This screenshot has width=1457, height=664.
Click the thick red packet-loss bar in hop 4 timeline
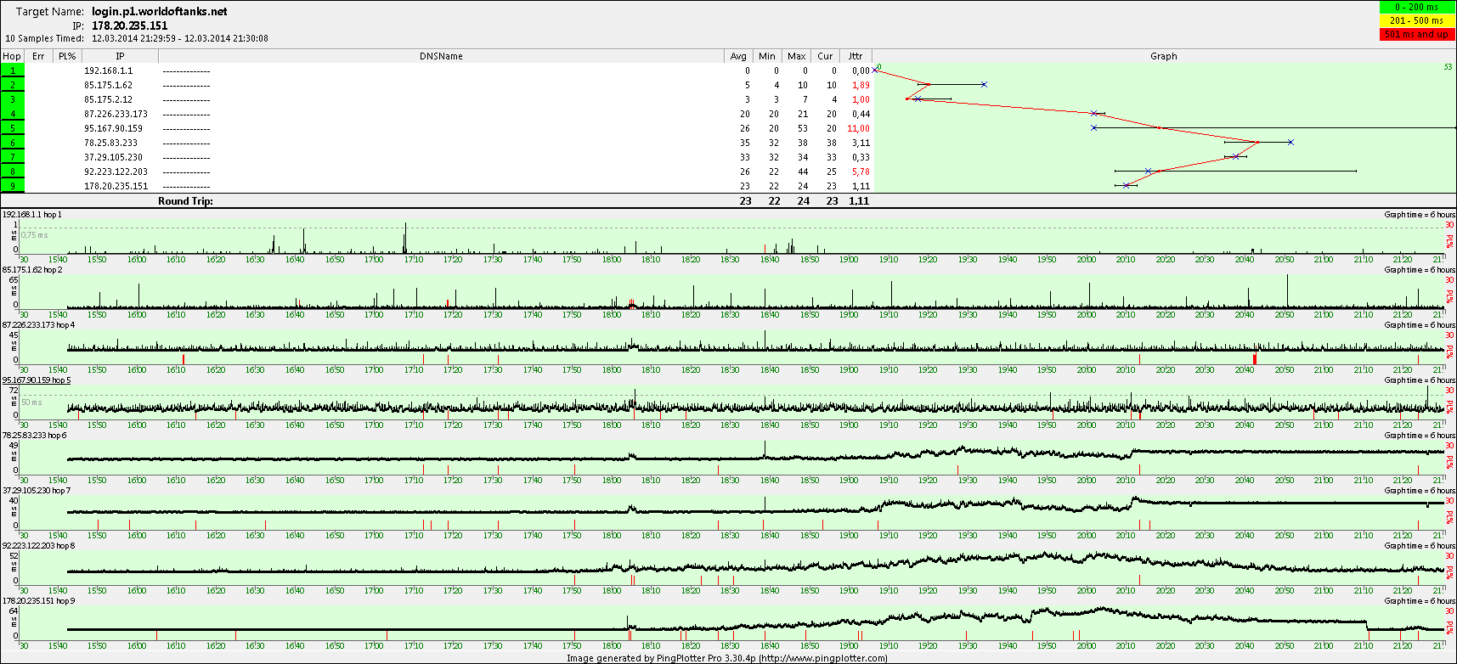(x=1255, y=358)
